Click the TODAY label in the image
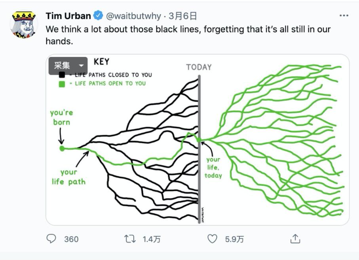Image resolution: width=359 pixels, height=260 pixels. point(199,67)
